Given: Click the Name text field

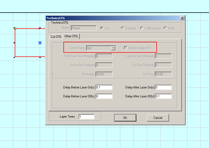Looking at the screenshot, I should pos(84,28).
